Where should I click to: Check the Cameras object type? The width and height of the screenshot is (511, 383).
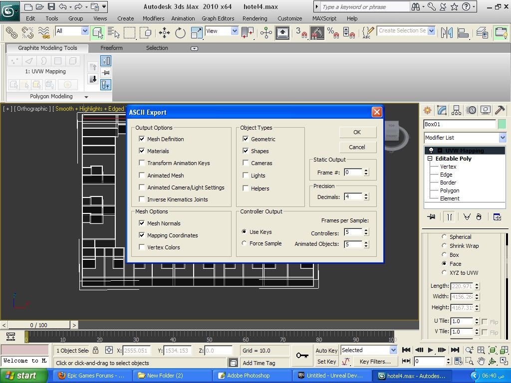tap(246, 163)
